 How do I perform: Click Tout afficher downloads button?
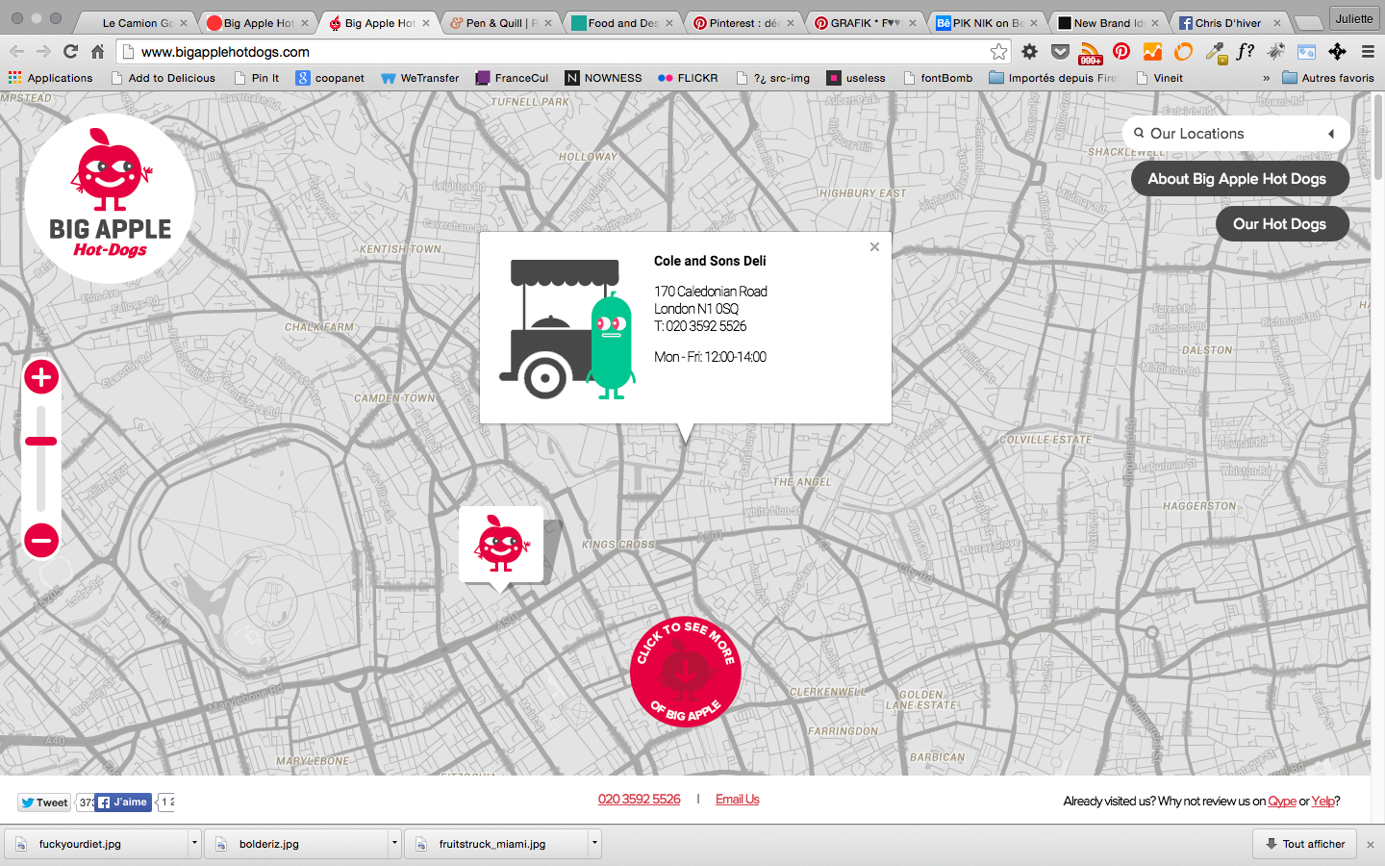point(1305,844)
